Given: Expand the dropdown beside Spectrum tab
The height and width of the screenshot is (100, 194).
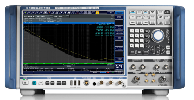Looking at the screenshot, I should [68, 16].
